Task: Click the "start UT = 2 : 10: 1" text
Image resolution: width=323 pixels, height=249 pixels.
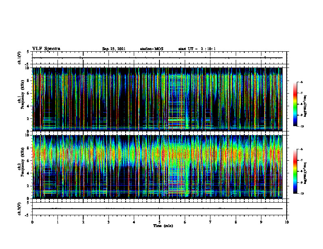Action: (197, 49)
